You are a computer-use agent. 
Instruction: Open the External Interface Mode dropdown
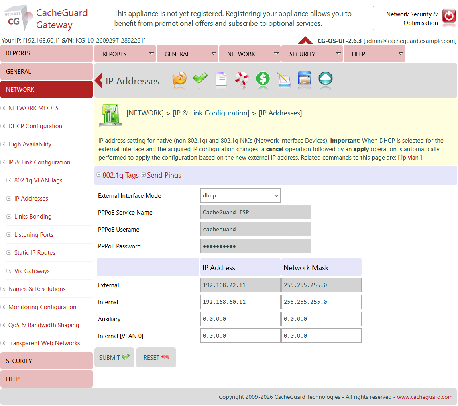240,196
